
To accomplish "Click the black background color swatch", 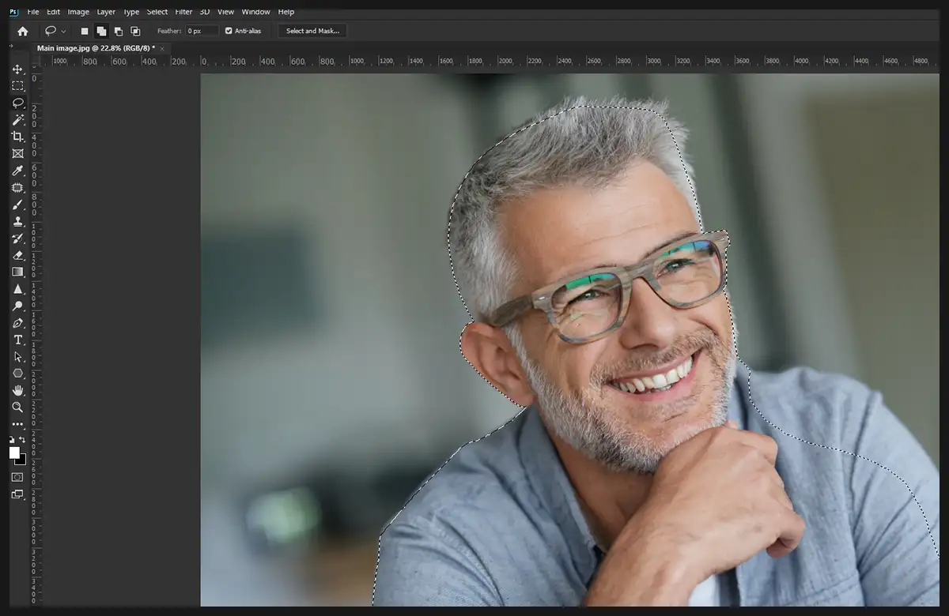I will tap(21, 460).
